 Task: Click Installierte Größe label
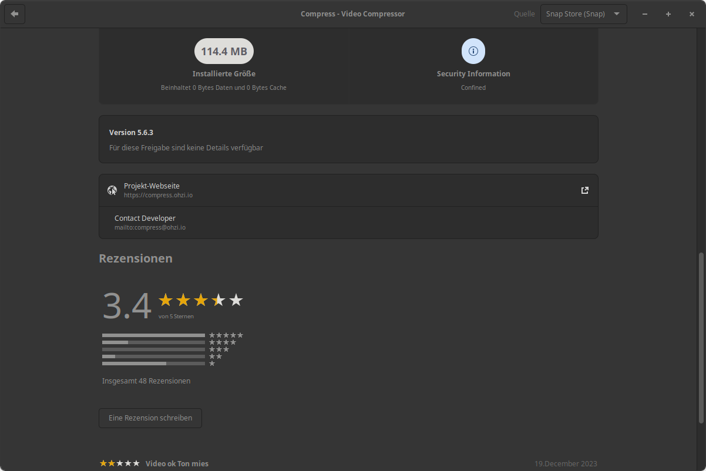pos(224,74)
